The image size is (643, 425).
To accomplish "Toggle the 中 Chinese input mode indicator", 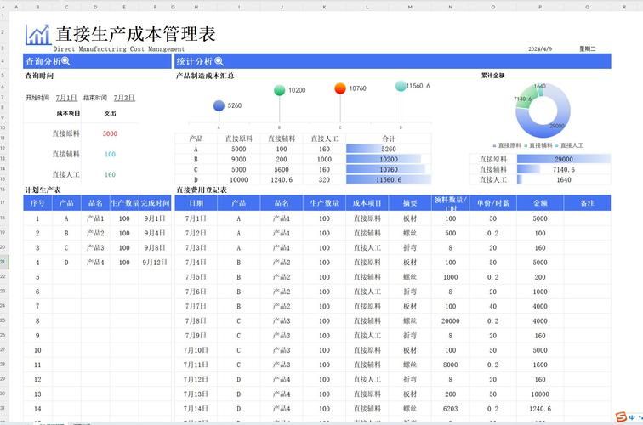I will coord(632,417).
